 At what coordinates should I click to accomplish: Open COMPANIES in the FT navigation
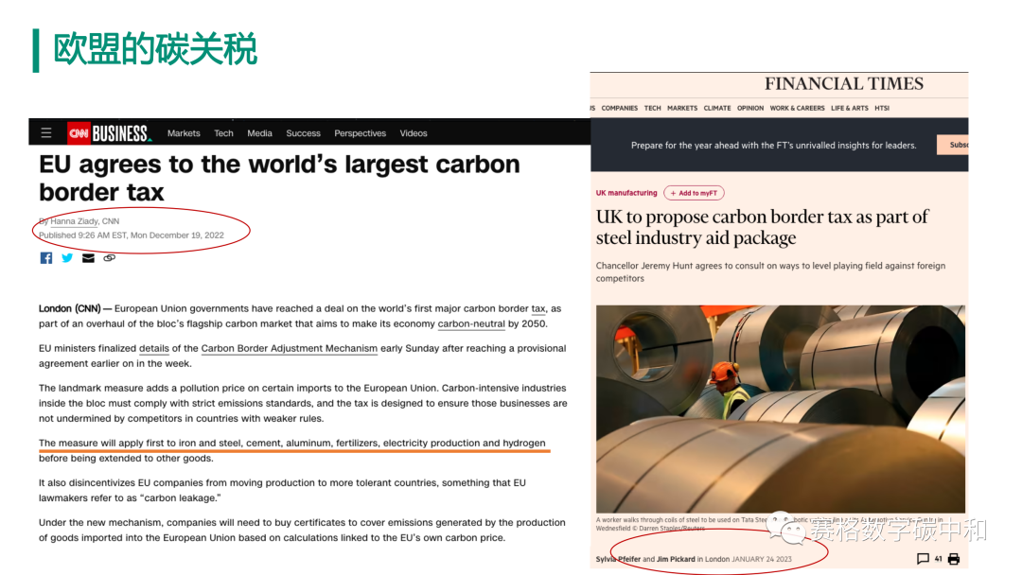coord(619,108)
